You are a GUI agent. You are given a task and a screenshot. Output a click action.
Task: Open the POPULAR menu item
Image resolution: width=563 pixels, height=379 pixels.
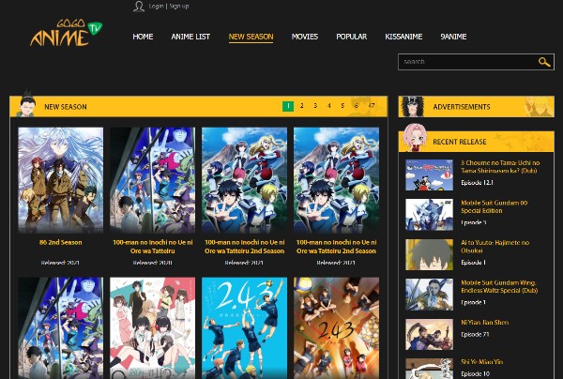click(x=352, y=37)
